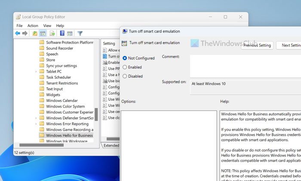This screenshot has width=301, height=181.
Task: Click the policy dialog title bar icon
Action: tap(125, 31)
